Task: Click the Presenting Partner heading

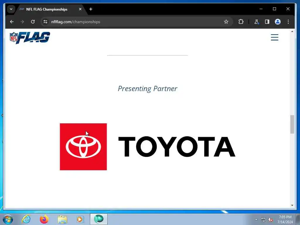Action: click(x=148, y=88)
